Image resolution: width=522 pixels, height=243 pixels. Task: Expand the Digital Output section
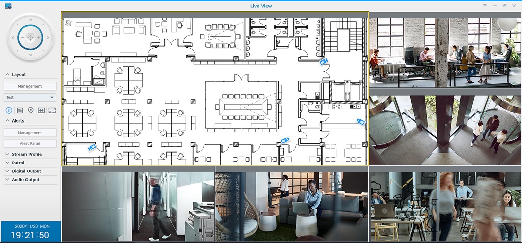click(7, 171)
